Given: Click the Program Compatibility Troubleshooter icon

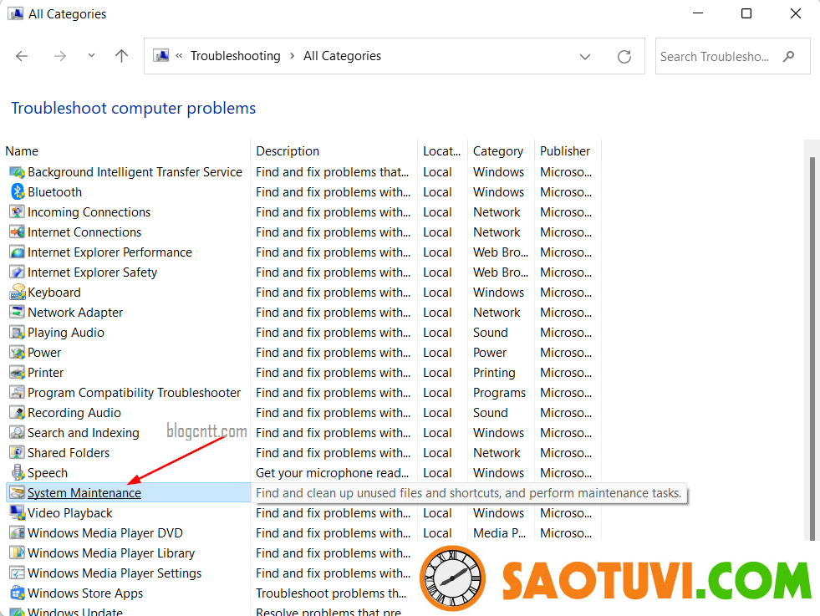Looking at the screenshot, I should tap(18, 392).
